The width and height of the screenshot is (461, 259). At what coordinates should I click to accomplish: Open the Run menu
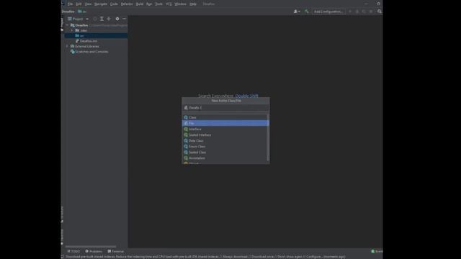coord(149,4)
